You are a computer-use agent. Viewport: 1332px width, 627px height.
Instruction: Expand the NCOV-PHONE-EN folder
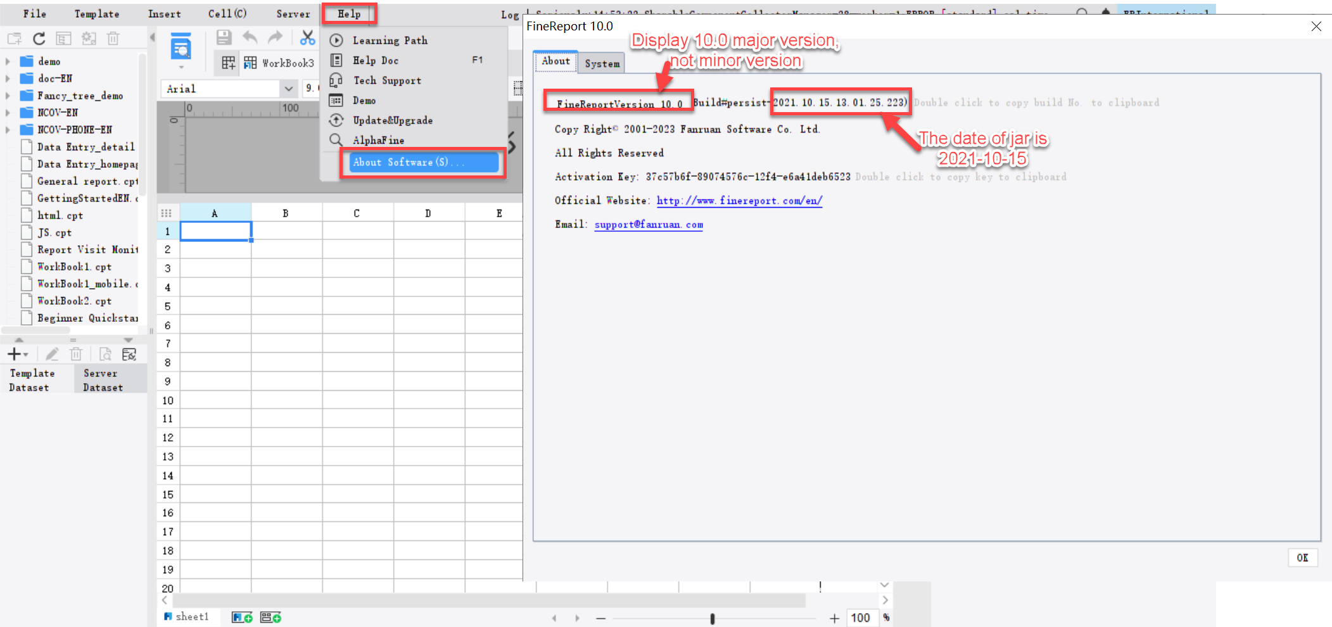[x=8, y=130]
